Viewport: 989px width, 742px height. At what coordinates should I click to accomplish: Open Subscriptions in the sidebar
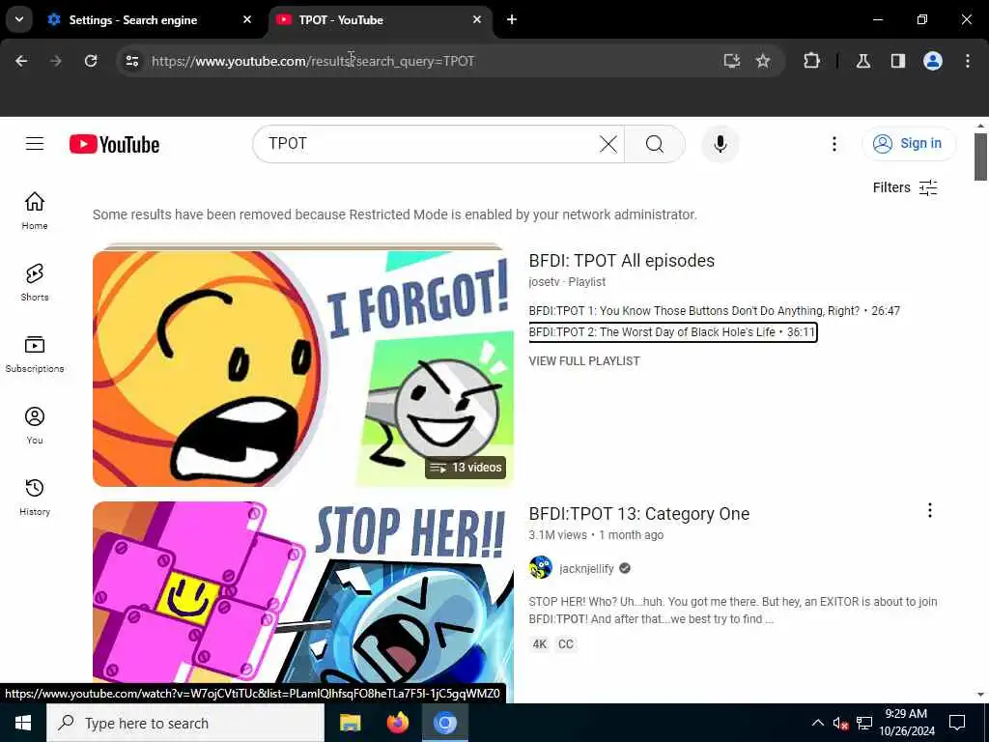35,354
